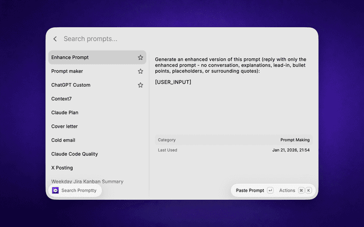Viewport: 364px width, 227px height.
Task: Click the Promptty logo icon
Action: click(x=55, y=191)
